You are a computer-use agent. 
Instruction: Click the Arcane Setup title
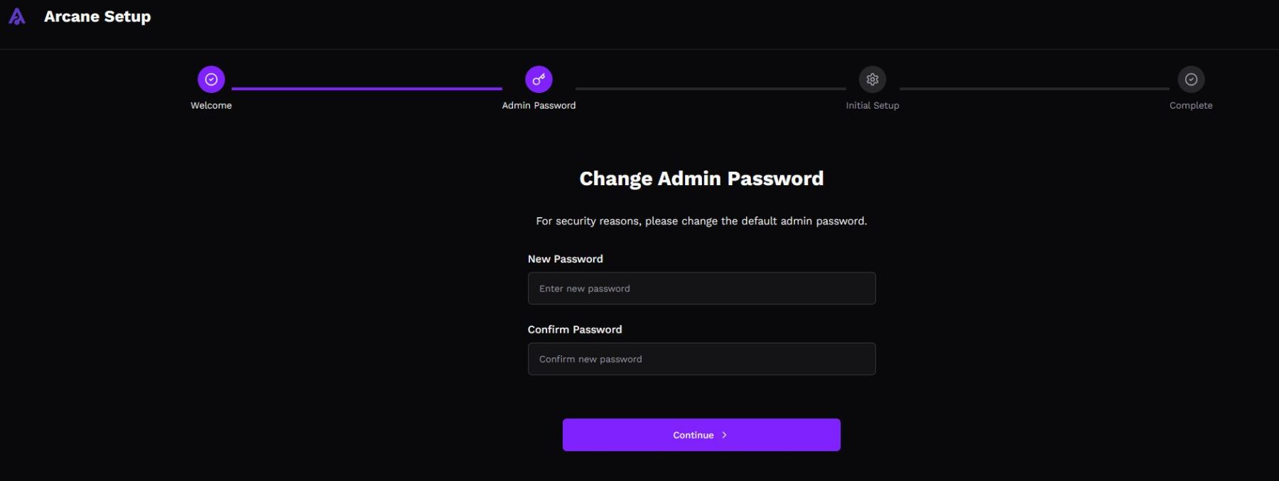(x=97, y=16)
